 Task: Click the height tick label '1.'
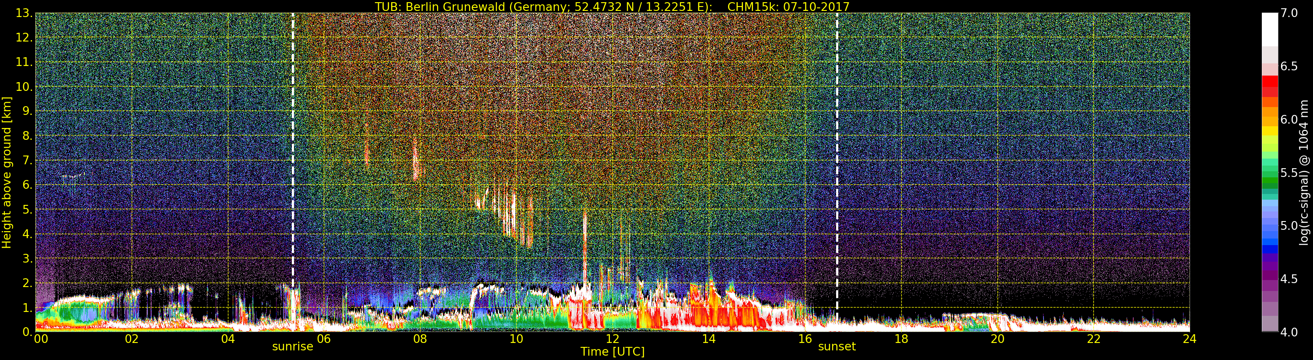coord(27,308)
